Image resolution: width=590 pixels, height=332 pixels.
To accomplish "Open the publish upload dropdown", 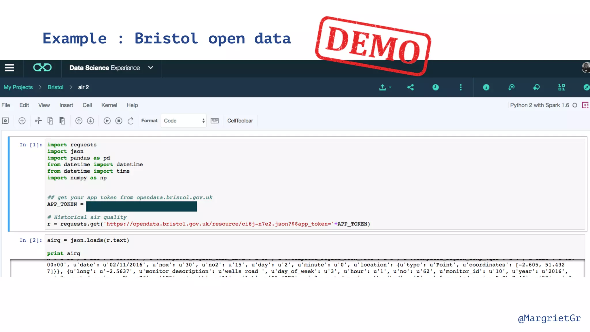I will [x=385, y=87].
